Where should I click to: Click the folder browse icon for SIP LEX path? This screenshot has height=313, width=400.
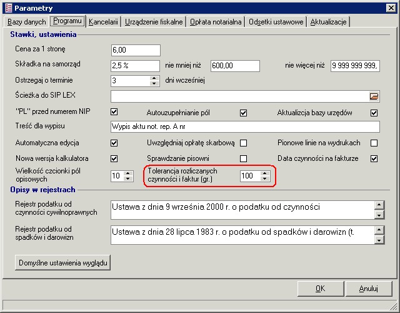click(x=374, y=96)
